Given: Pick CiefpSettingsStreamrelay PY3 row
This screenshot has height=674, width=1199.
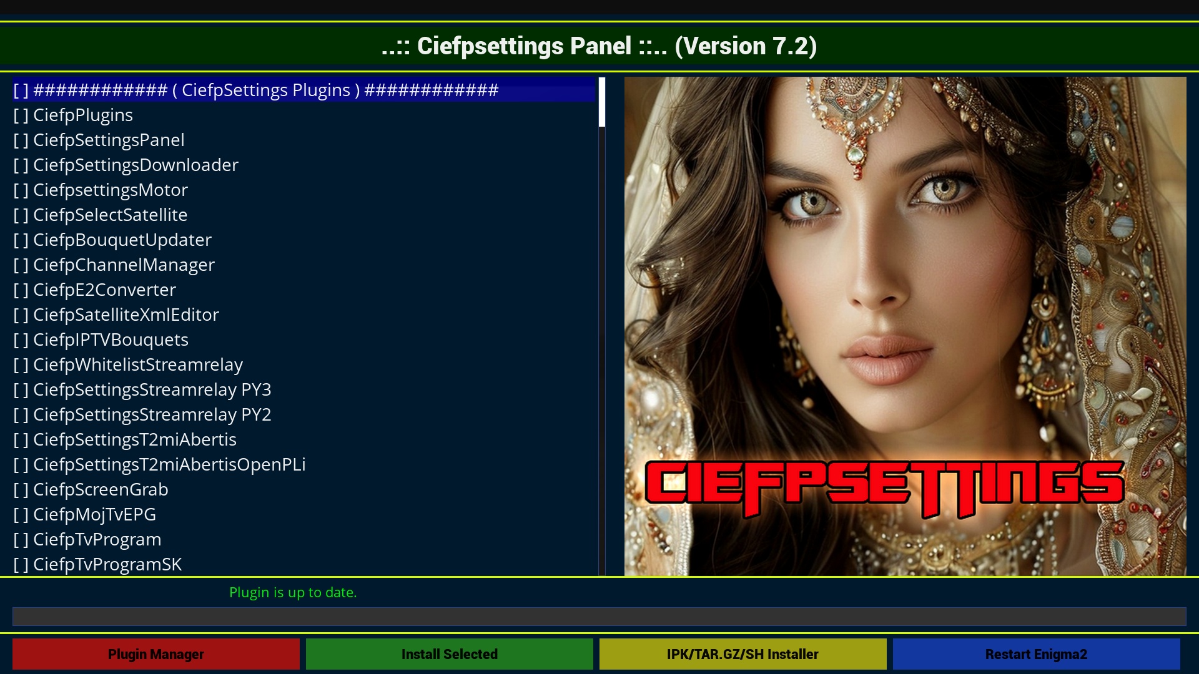Looking at the screenshot, I should pos(305,389).
